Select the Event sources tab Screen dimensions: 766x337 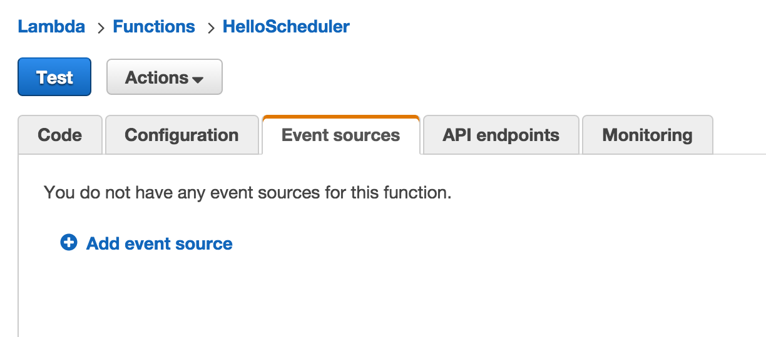pyautogui.click(x=341, y=135)
